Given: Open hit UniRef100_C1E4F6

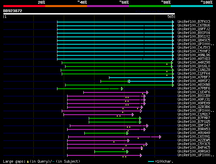Looking at the screenshot, I should coord(194,92).
